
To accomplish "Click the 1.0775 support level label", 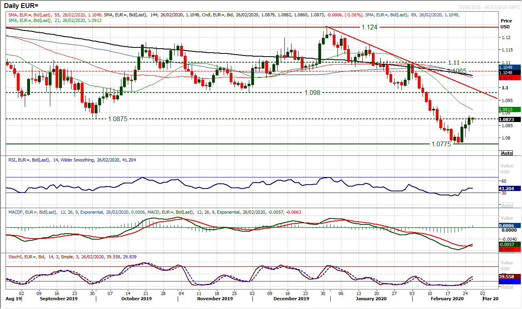I will [x=441, y=144].
